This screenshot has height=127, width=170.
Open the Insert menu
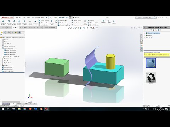click(x=28, y=17)
